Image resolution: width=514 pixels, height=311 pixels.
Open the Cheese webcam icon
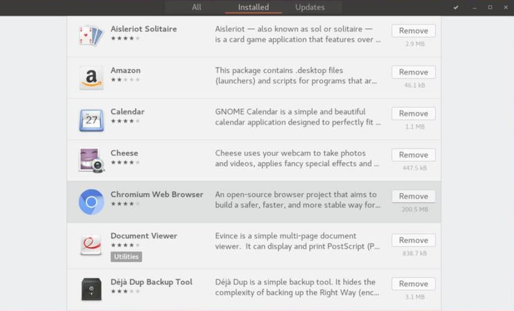pos(91,161)
